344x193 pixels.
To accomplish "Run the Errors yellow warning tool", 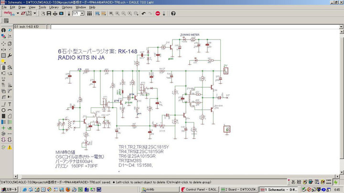I will point(10,147).
